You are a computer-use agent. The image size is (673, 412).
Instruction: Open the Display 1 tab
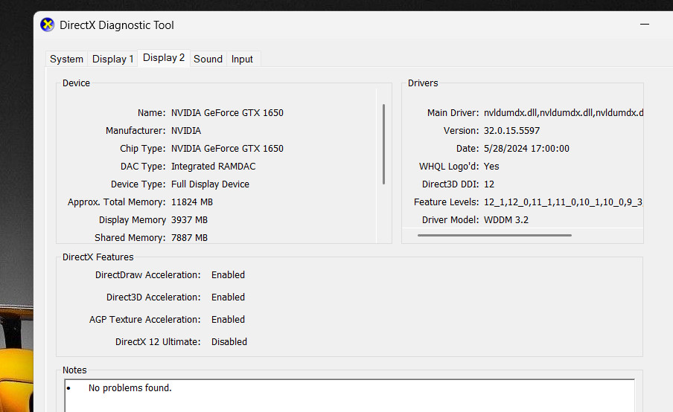coord(112,59)
